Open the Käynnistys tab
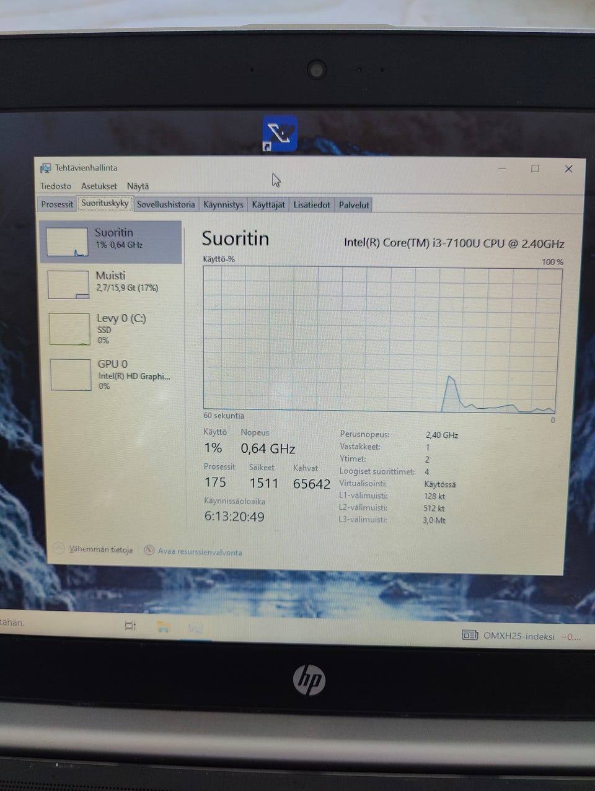 point(223,204)
